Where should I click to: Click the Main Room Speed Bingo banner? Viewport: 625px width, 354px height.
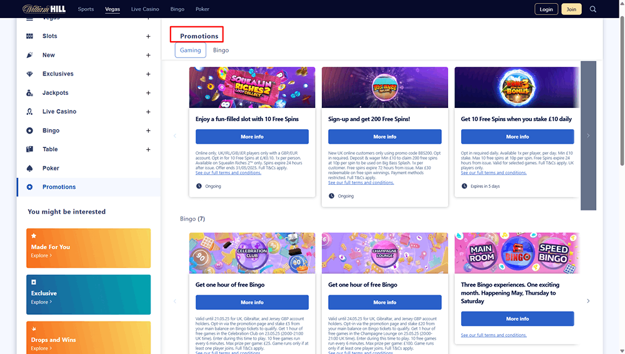pyautogui.click(x=517, y=253)
